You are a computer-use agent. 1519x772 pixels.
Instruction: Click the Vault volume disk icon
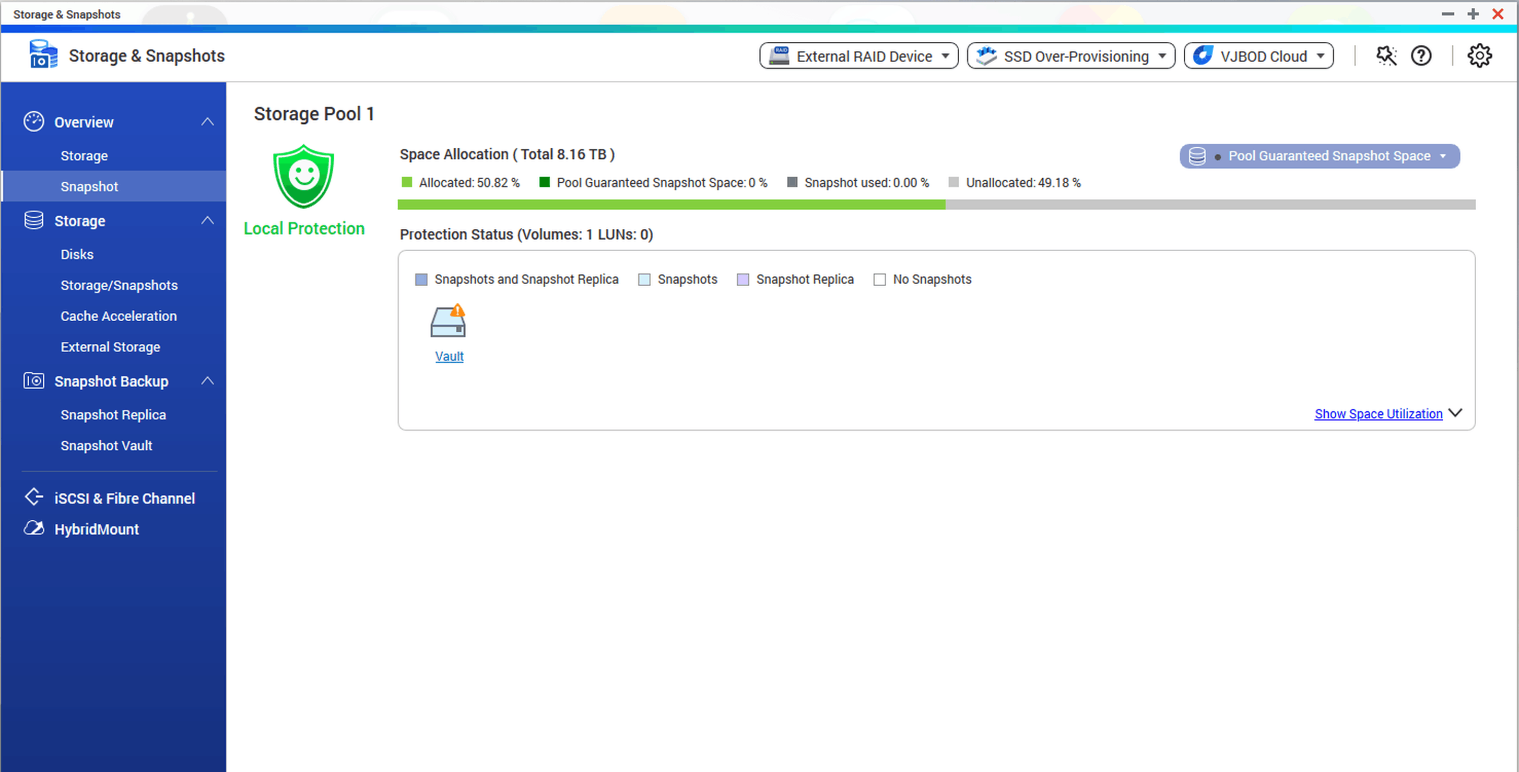point(448,322)
